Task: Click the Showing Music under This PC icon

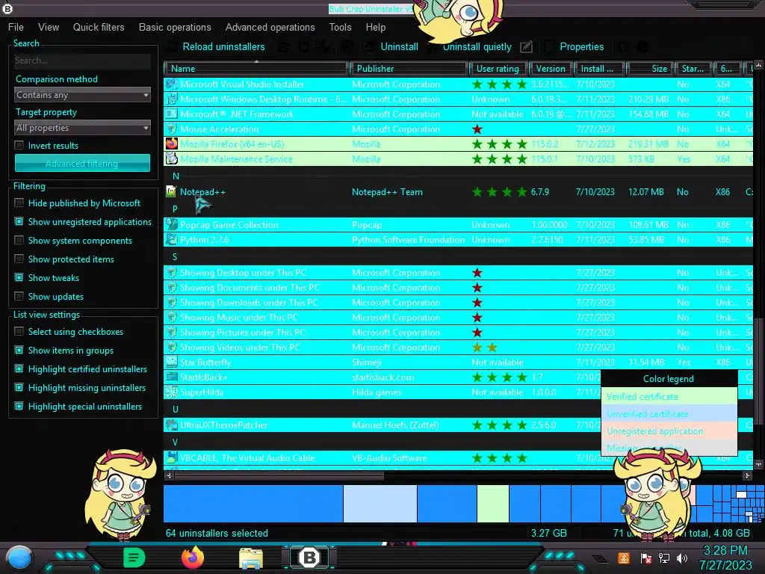Action: [171, 317]
